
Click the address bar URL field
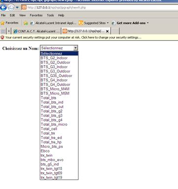100,7
